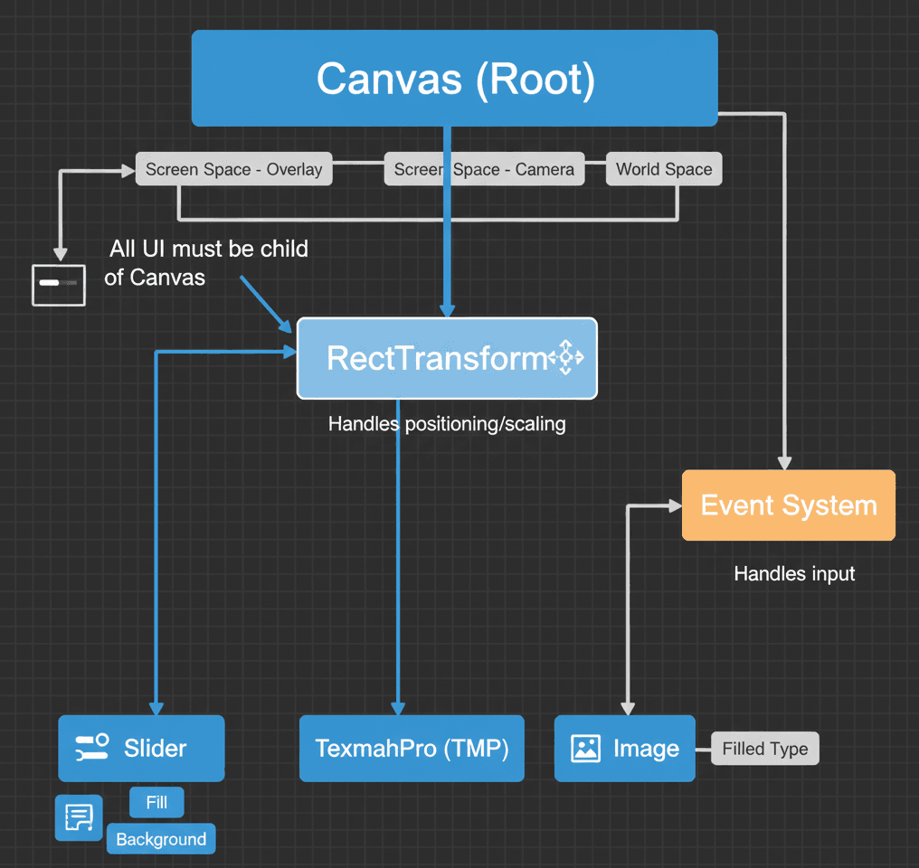The width and height of the screenshot is (919, 868).
Task: Select the Filled Type tag
Action: coord(764,749)
